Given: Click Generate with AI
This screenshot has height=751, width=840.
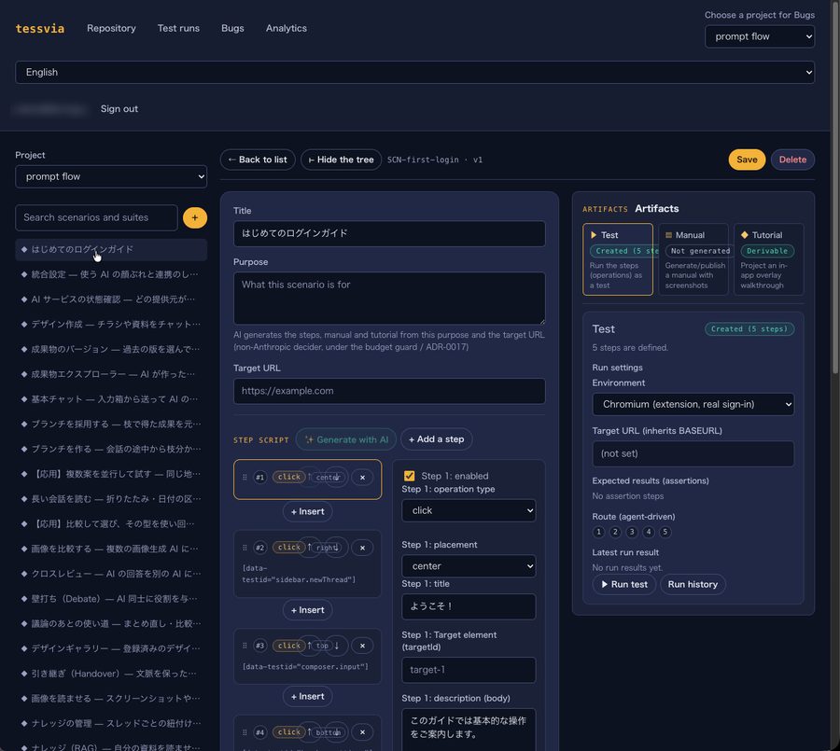Looking at the screenshot, I should [x=346, y=439].
